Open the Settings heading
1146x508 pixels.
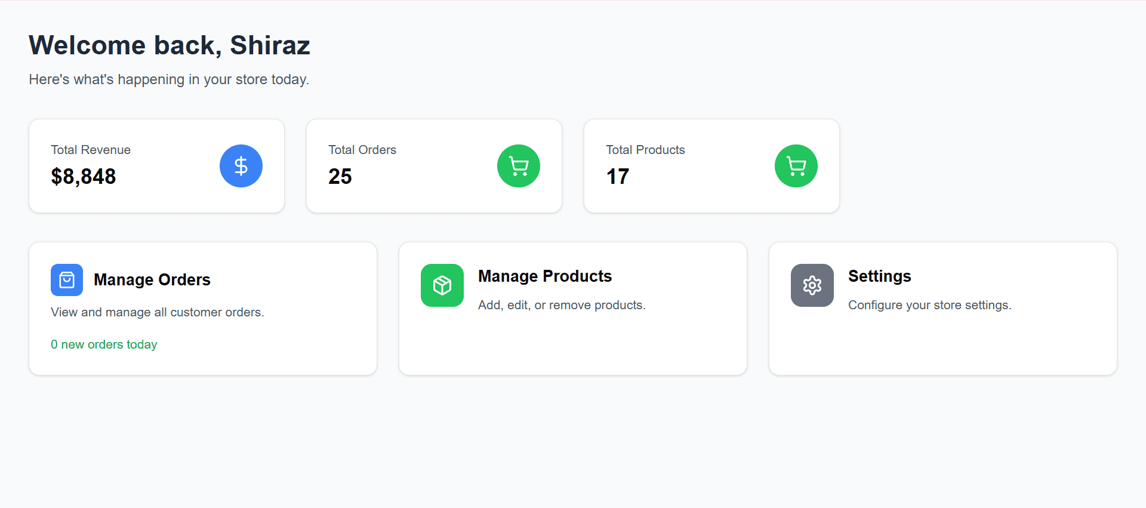coord(879,276)
